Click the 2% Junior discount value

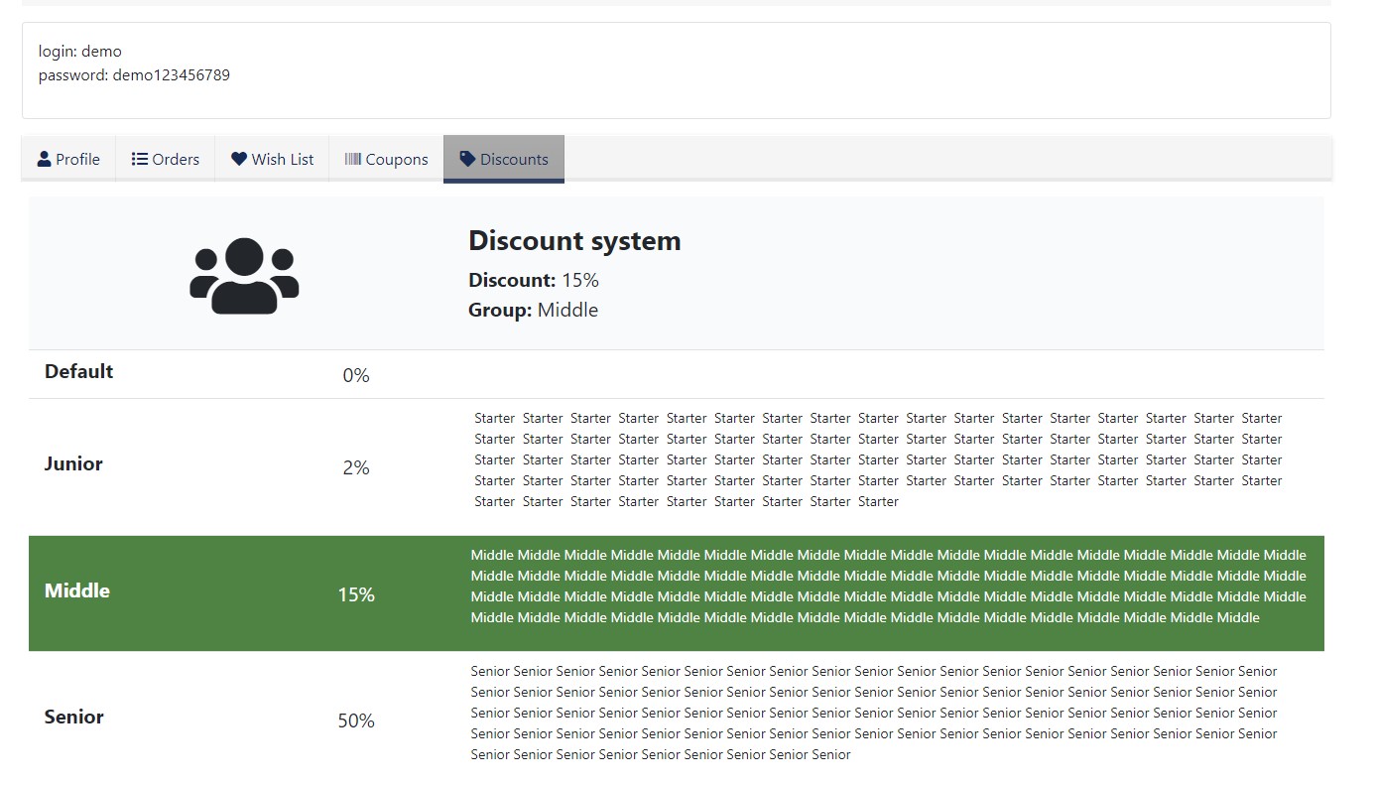(x=356, y=468)
